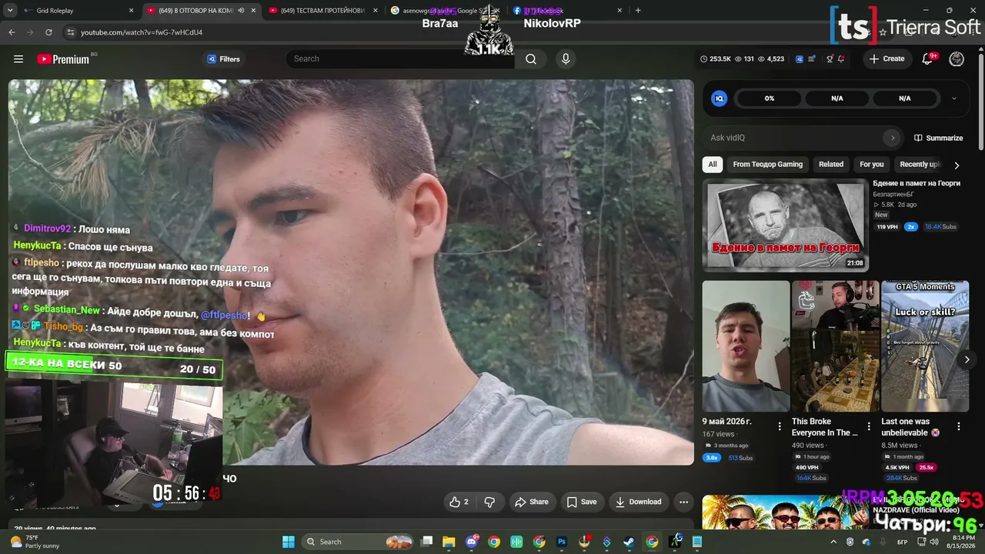
Task: Start voice search with the microphone
Action: 566,58
